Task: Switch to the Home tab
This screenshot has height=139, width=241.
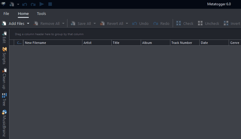Action: [23, 14]
